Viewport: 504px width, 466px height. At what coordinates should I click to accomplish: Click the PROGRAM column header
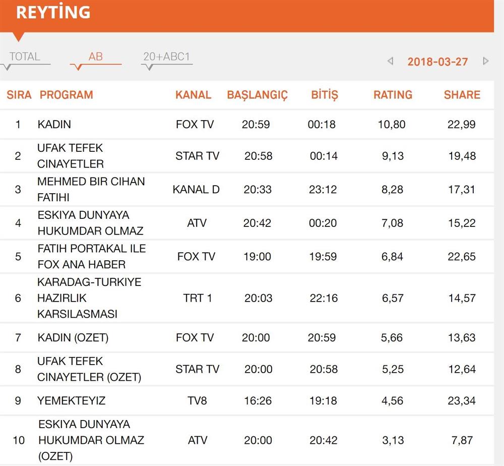(x=67, y=95)
